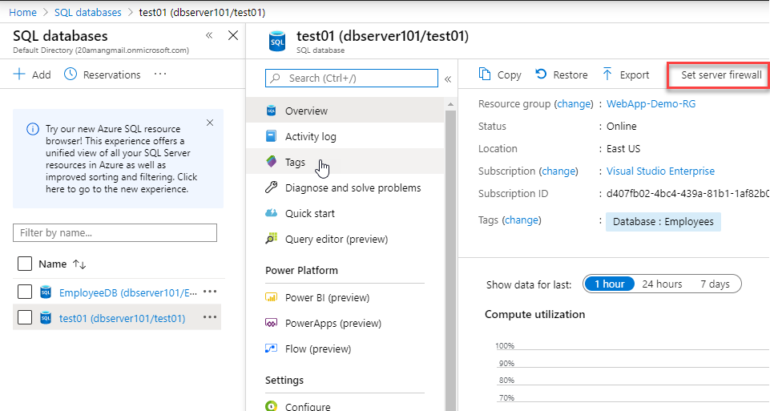The height and width of the screenshot is (411, 770).
Task: Dismiss the Azure SQL resource browser notice
Action: click(210, 123)
